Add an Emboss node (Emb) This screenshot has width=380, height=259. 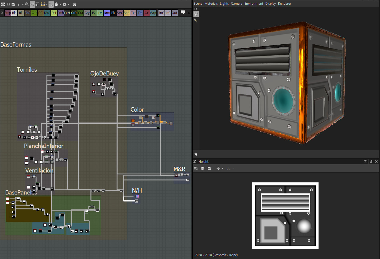61,13
